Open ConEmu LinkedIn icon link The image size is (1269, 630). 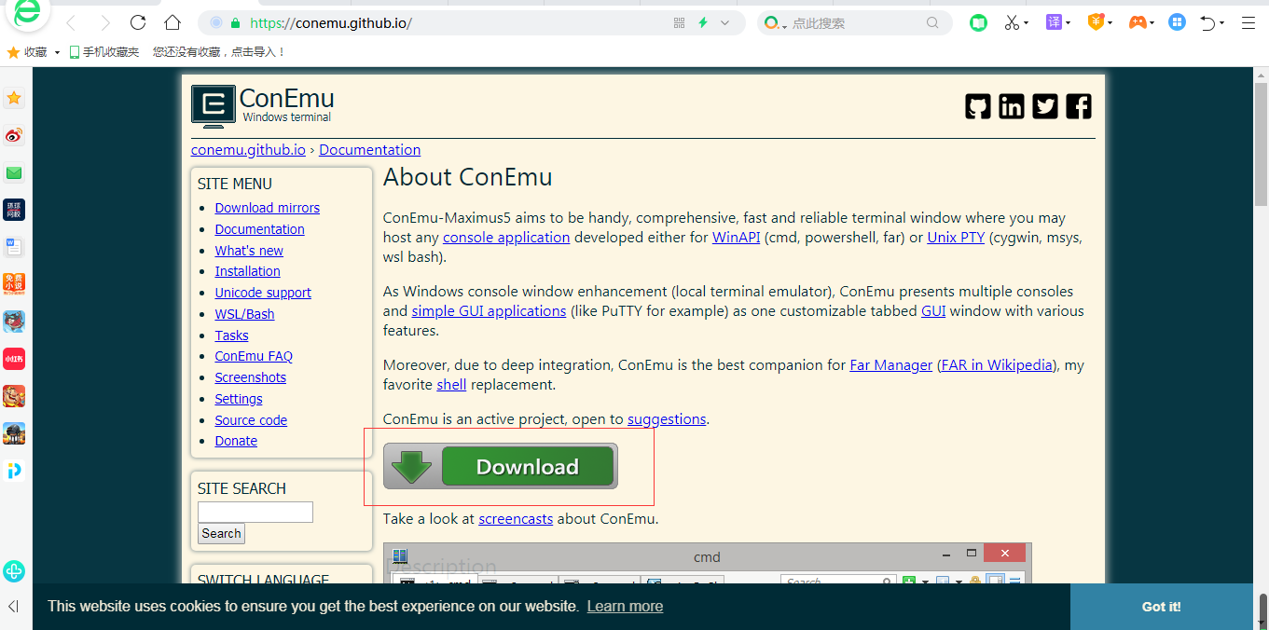1012,106
